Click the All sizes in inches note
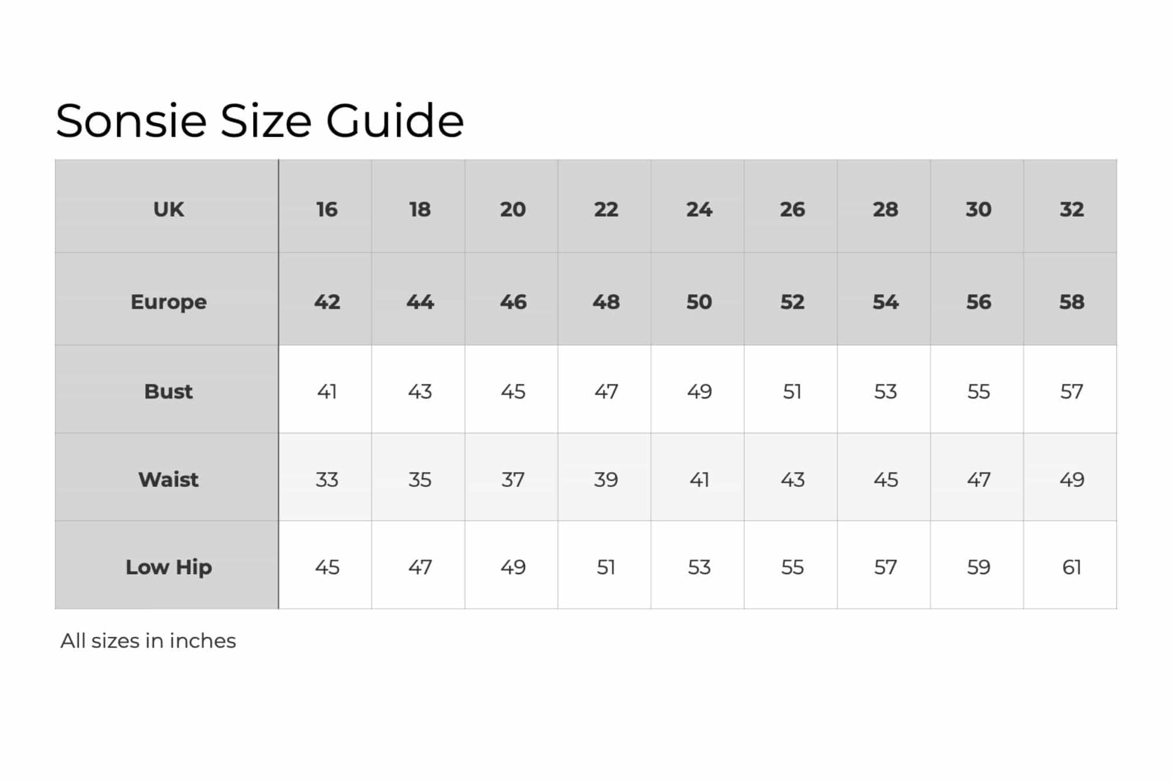This screenshot has width=1172, height=781. (x=148, y=641)
